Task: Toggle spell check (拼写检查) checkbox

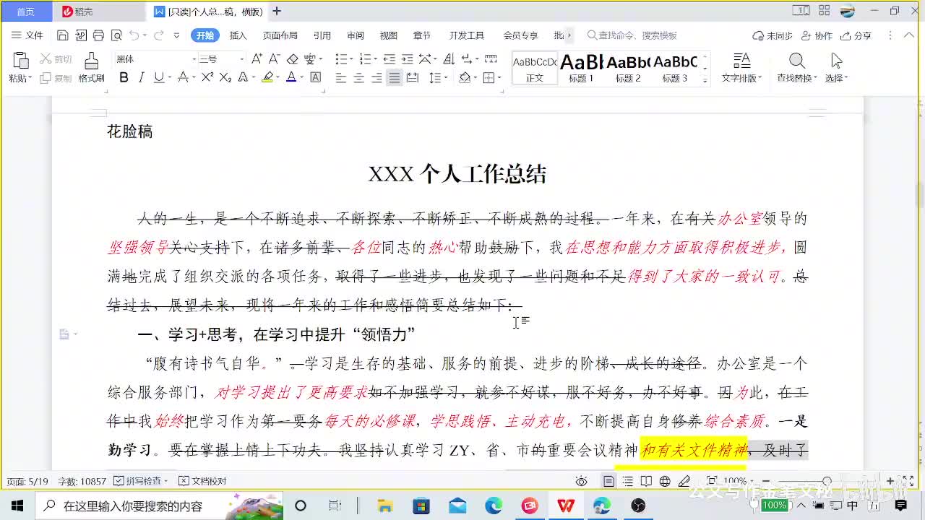Action: (142, 481)
